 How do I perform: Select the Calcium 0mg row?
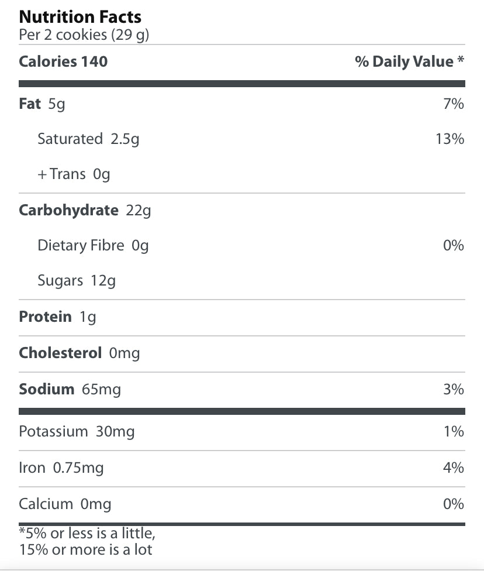tap(65, 504)
